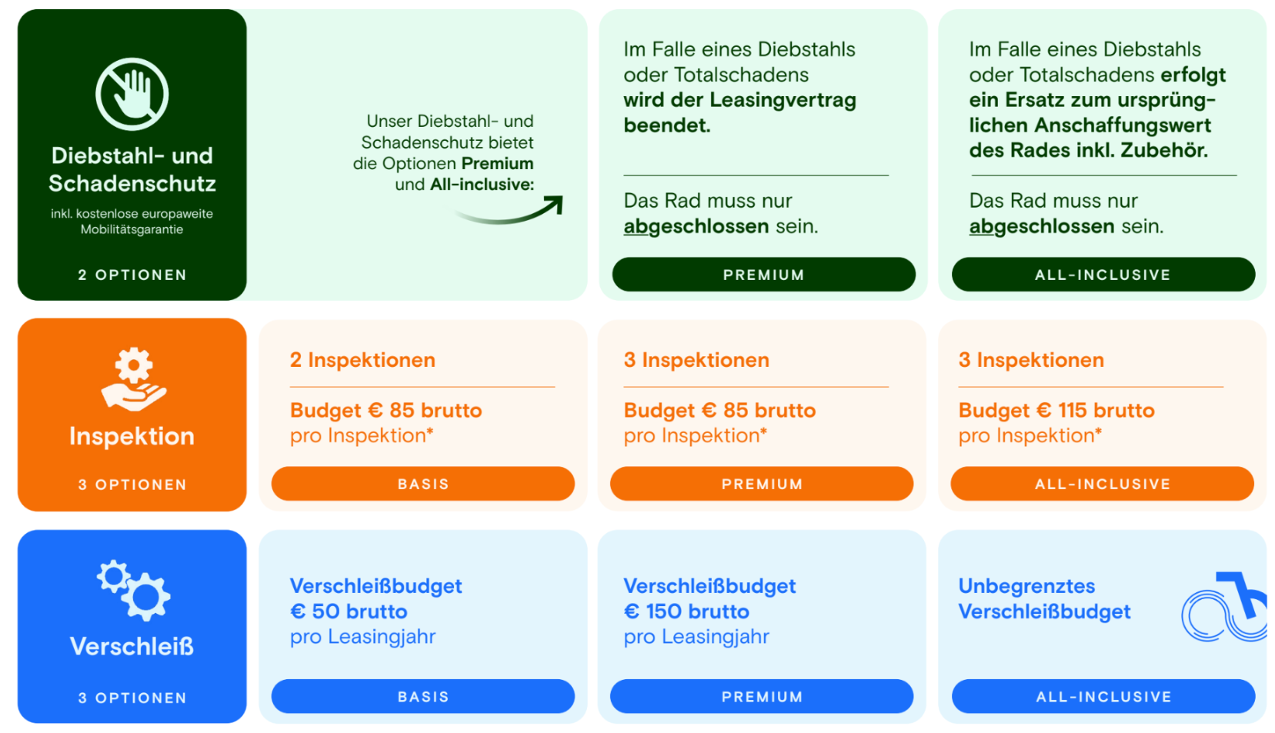Click the 'Budget € 115 brutto' text
Image resolution: width=1275 pixels, height=733 pixels.
[1056, 410]
